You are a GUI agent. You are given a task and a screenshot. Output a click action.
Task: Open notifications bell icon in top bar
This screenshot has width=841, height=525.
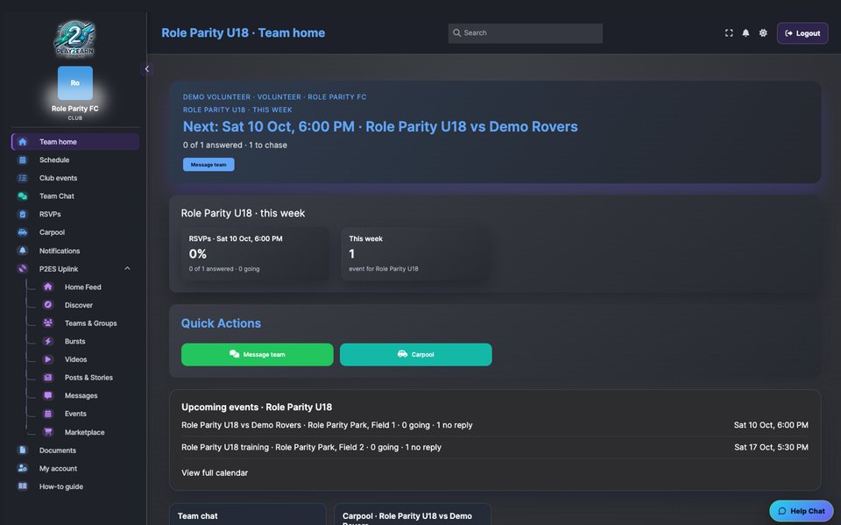(x=746, y=33)
